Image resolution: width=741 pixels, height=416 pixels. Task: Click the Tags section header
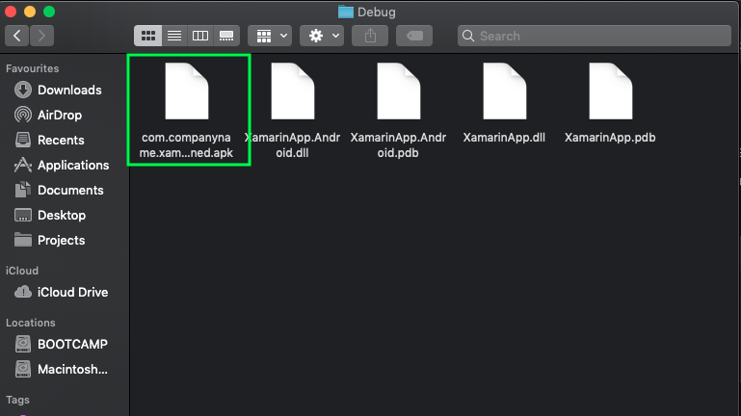pyautogui.click(x=17, y=400)
